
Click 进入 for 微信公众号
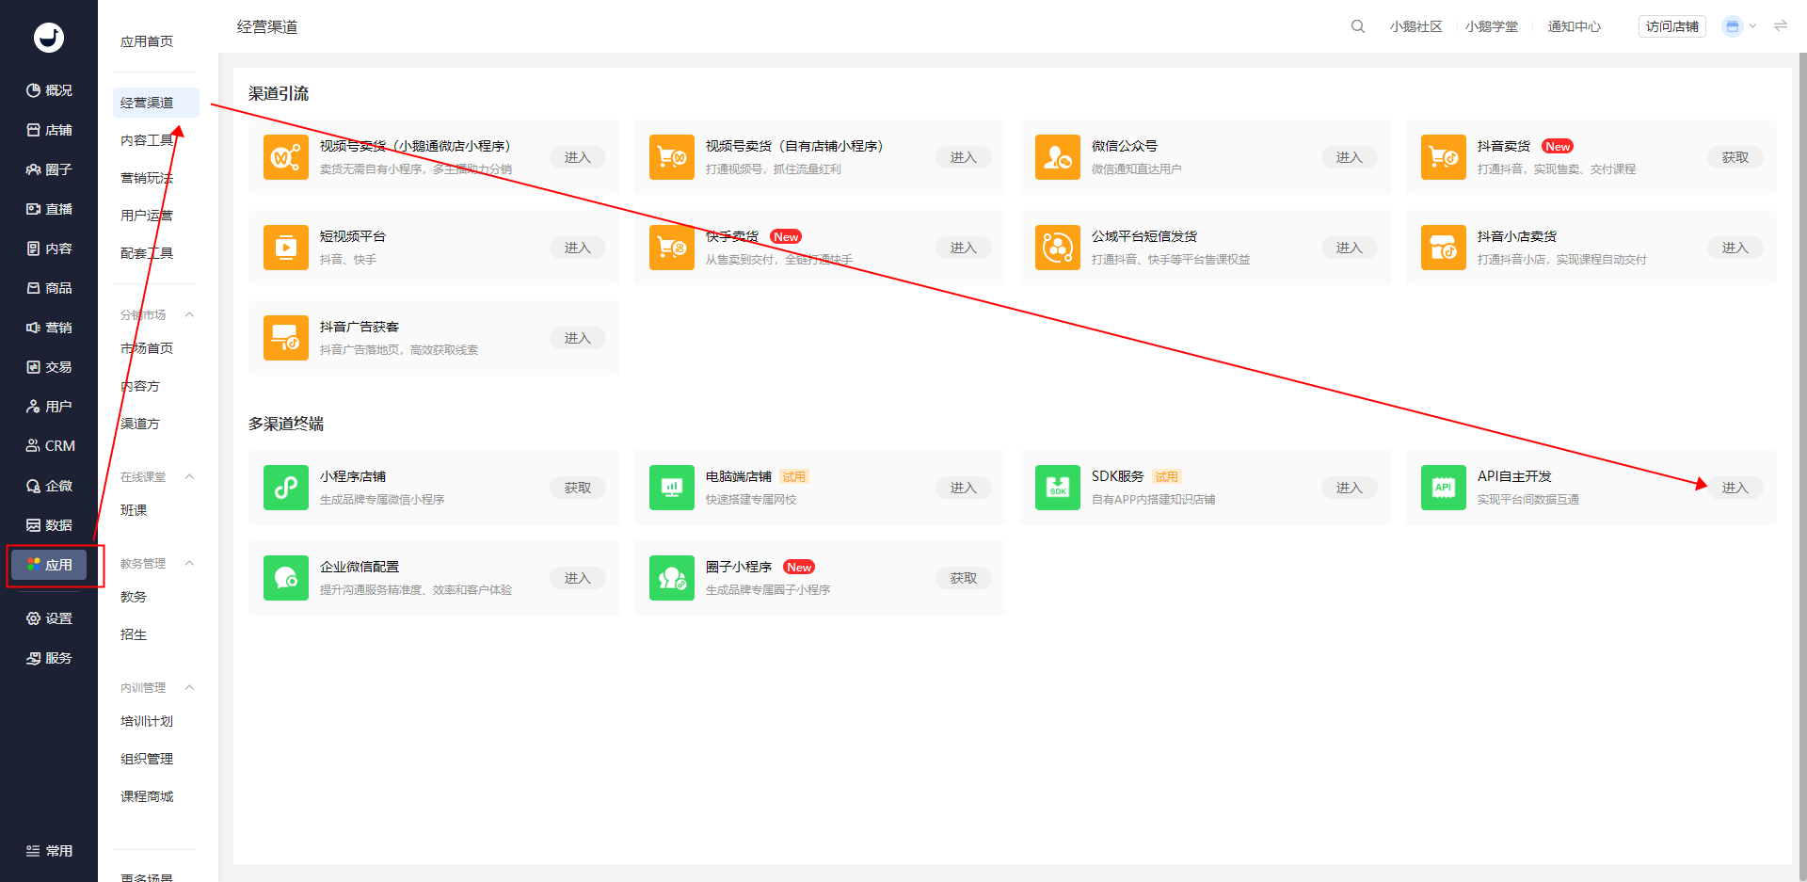pos(1349,157)
